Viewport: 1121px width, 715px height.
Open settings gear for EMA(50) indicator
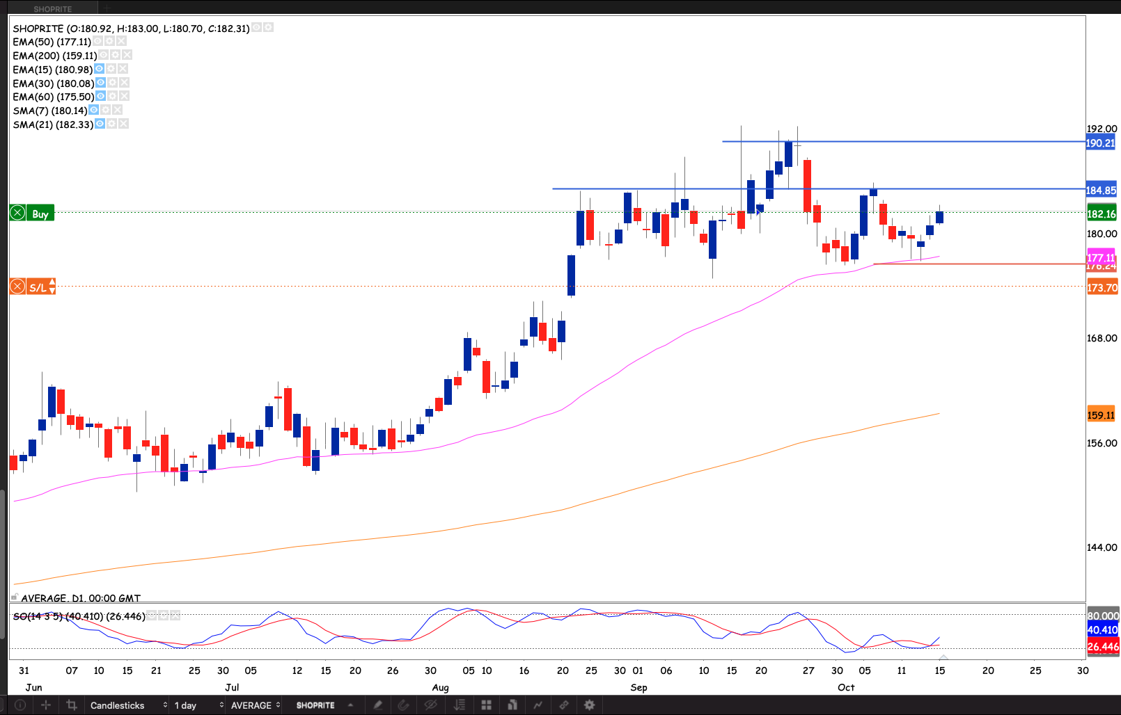point(109,42)
